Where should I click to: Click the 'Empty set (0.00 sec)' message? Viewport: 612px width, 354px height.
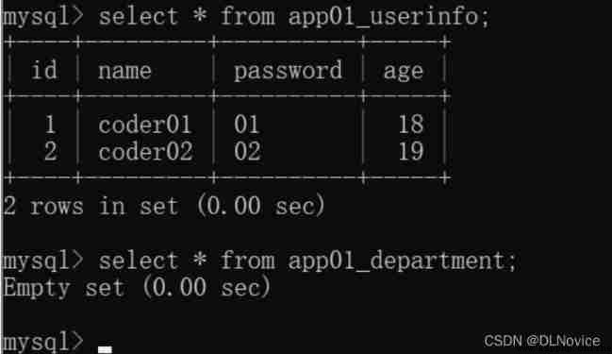137,288
